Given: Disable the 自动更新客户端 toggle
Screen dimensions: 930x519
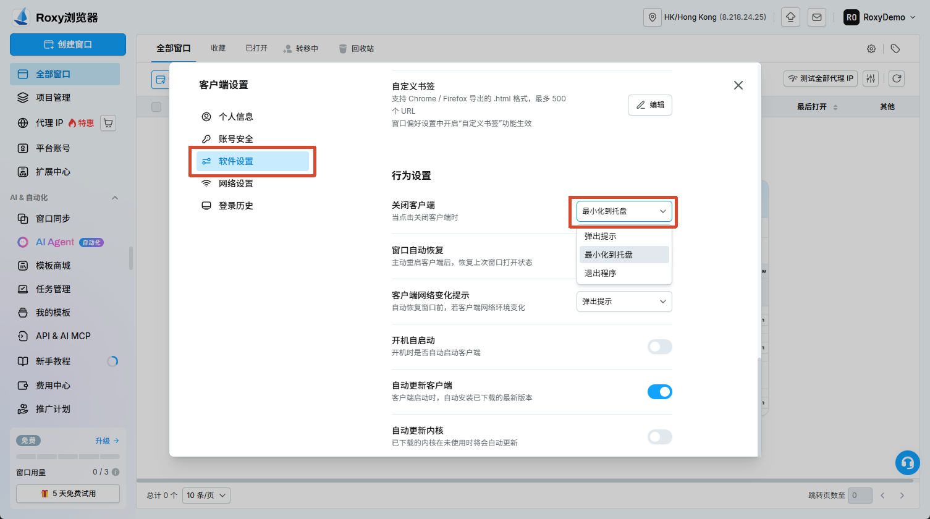Looking at the screenshot, I should coord(659,392).
